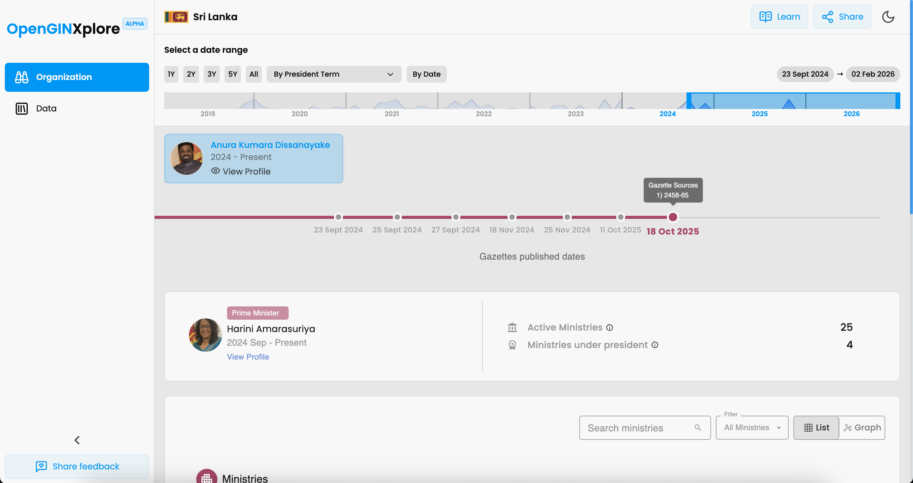Open the Data section in sidebar

[46, 108]
